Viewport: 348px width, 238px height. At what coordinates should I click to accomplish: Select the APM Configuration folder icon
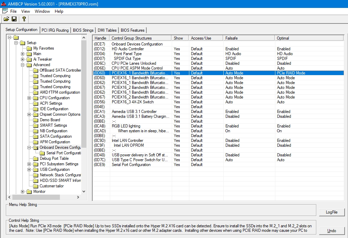(35, 142)
